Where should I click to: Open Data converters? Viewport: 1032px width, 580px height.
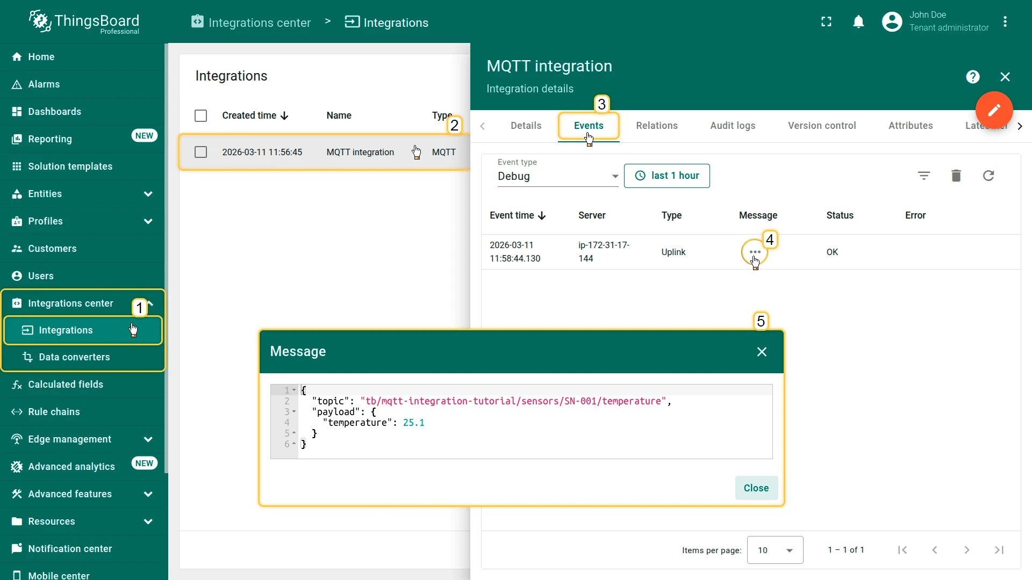(x=83, y=357)
